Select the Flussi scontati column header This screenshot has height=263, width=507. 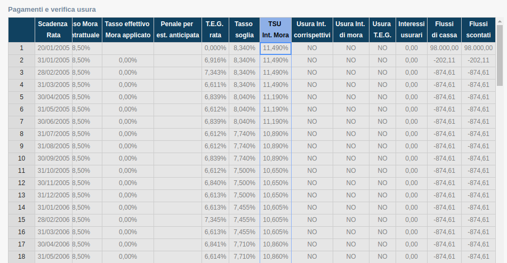coord(478,30)
